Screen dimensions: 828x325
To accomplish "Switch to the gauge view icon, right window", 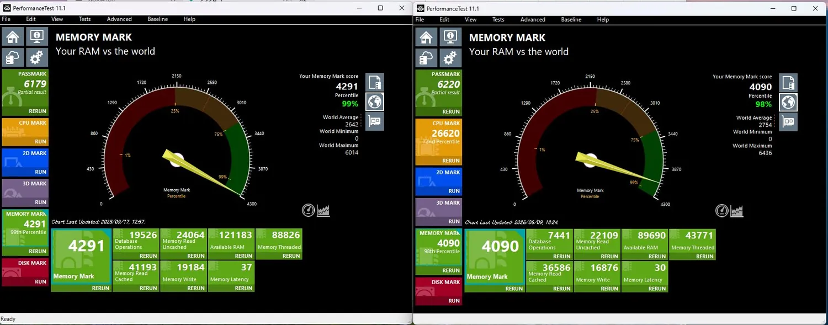I will (x=722, y=211).
